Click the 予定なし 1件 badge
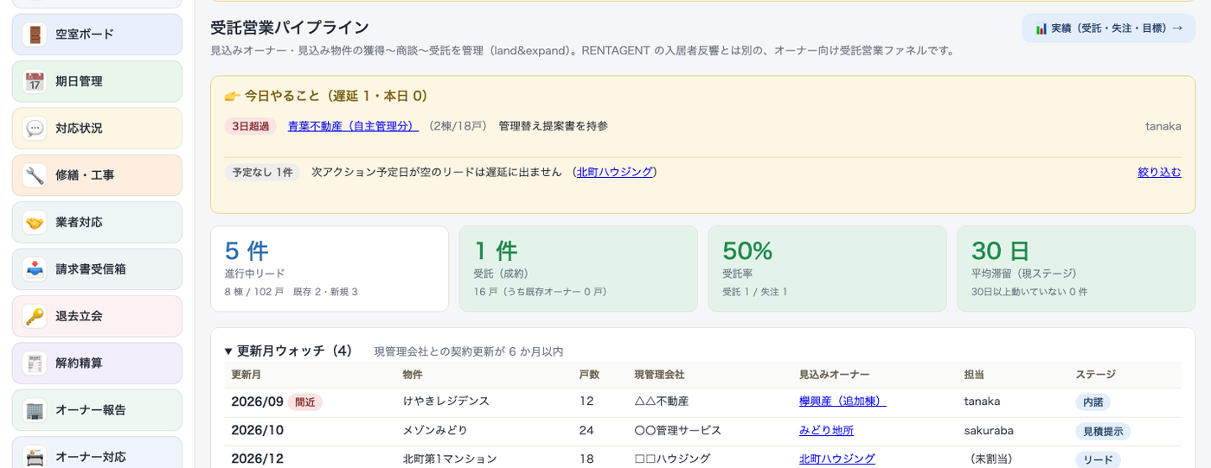This screenshot has width=1211, height=468. 262,172
